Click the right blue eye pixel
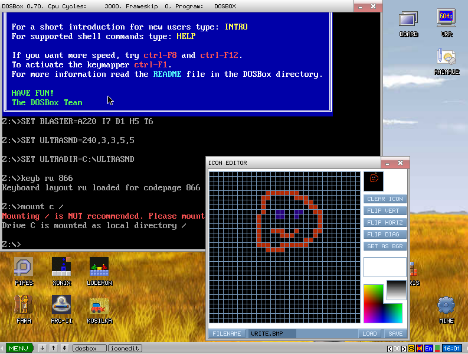 (299, 214)
